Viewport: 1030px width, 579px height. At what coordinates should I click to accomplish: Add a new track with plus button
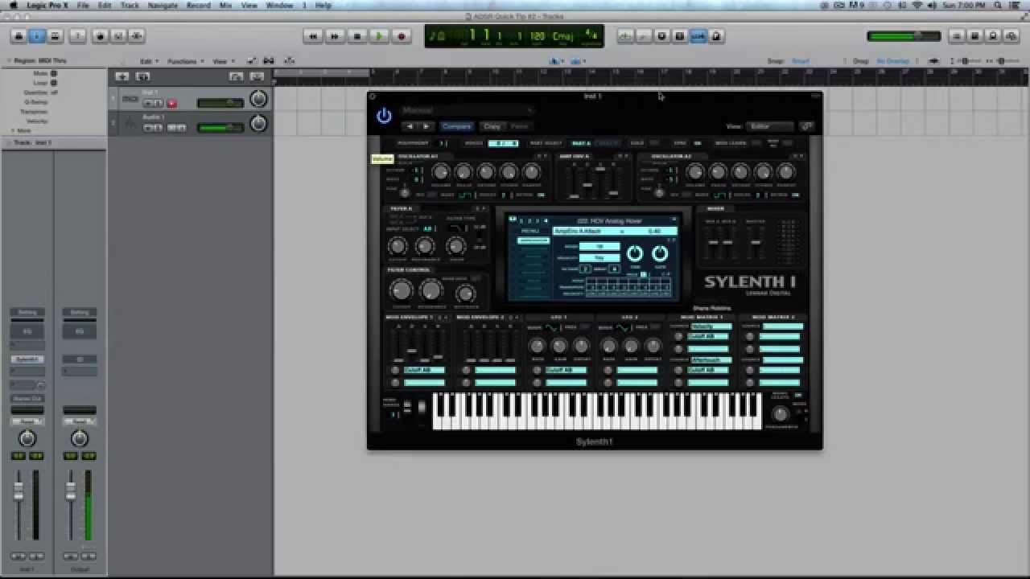pyautogui.click(x=122, y=76)
